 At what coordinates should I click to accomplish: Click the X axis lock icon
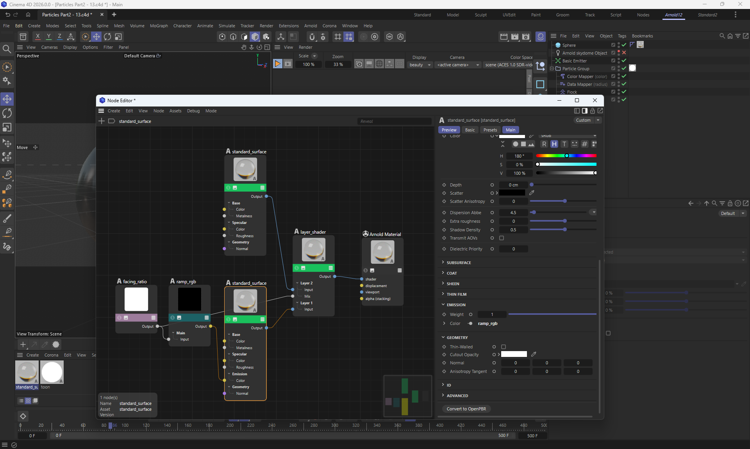pyautogui.click(x=37, y=37)
